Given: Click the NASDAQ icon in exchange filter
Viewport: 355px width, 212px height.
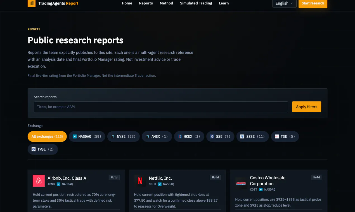Looking at the screenshot, I should click(x=75, y=137).
